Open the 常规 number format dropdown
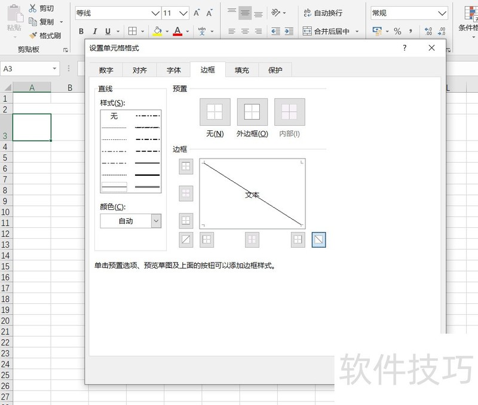478x405 pixels. (x=442, y=13)
